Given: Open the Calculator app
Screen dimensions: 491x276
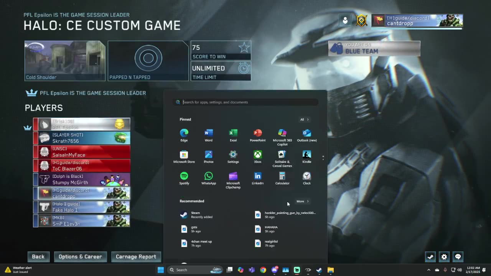Looking at the screenshot, I should coord(282,178).
